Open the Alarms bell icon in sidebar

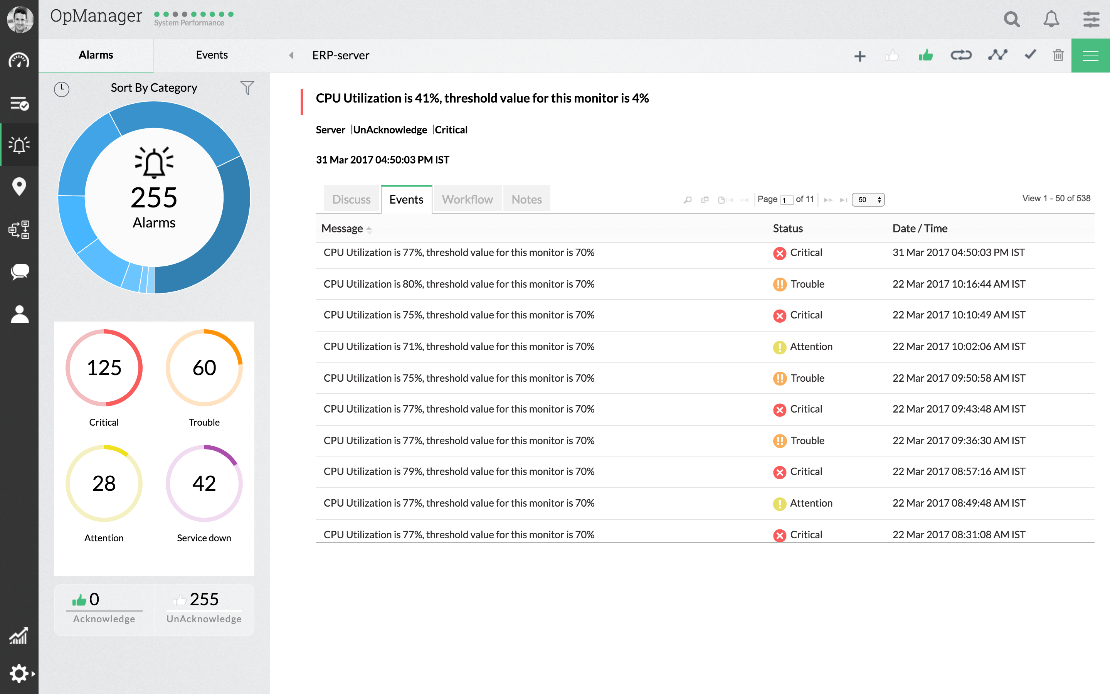[x=19, y=145]
